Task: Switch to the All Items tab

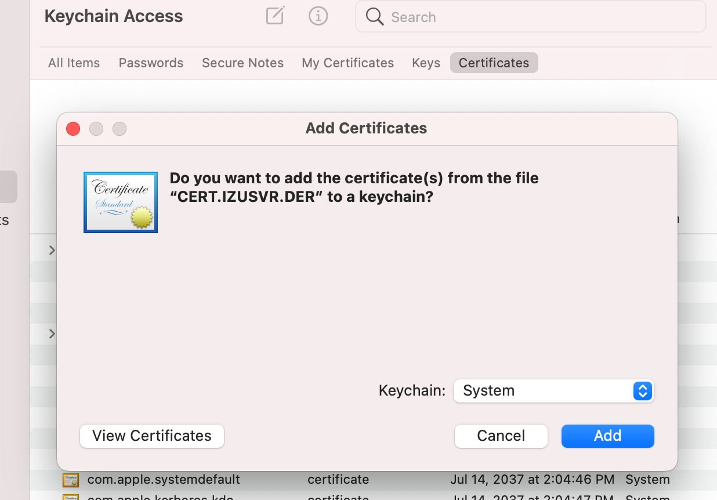Action: point(74,63)
